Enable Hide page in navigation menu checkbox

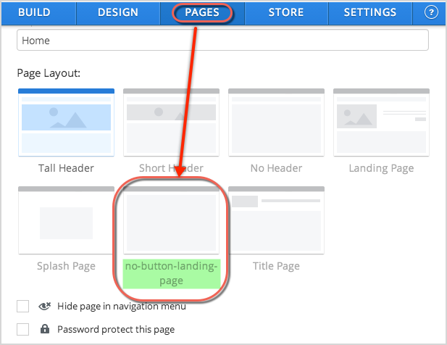pos(23,307)
